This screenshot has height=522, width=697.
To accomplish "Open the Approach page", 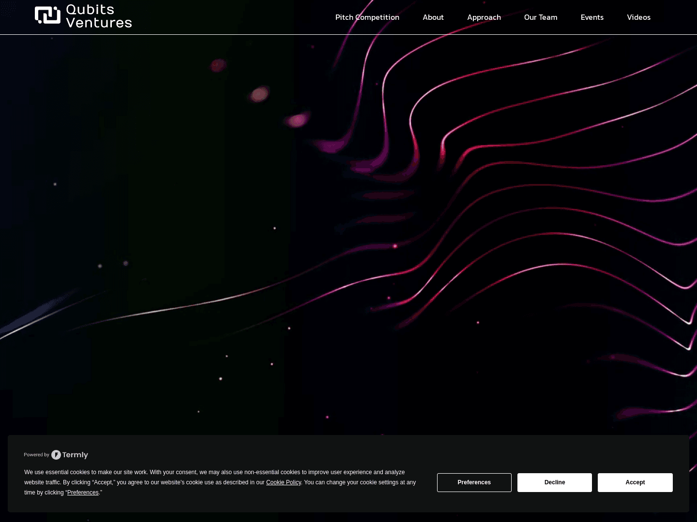I will click(484, 17).
